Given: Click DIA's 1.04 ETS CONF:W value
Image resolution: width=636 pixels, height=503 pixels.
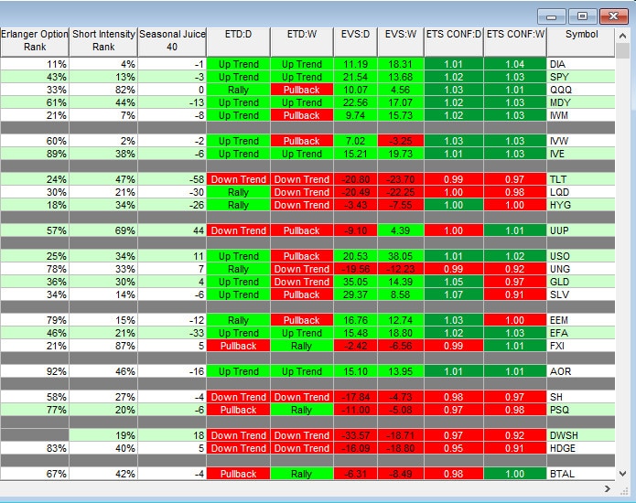Looking at the screenshot, I should pos(515,64).
